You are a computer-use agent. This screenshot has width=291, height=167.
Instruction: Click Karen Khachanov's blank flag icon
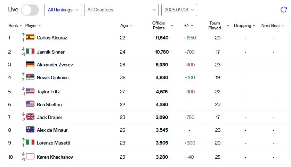pos(30,157)
